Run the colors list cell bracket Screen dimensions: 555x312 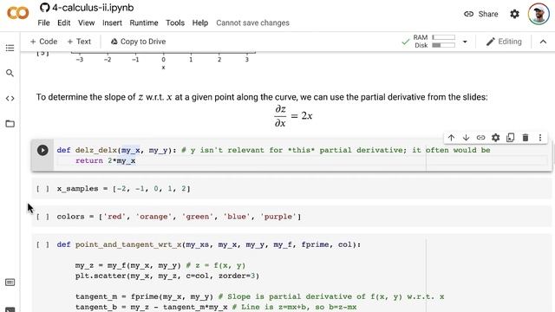[x=42, y=217]
